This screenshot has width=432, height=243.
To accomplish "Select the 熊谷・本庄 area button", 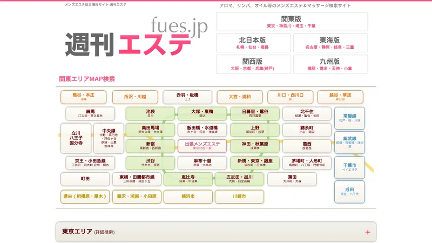I will [x=84, y=97].
